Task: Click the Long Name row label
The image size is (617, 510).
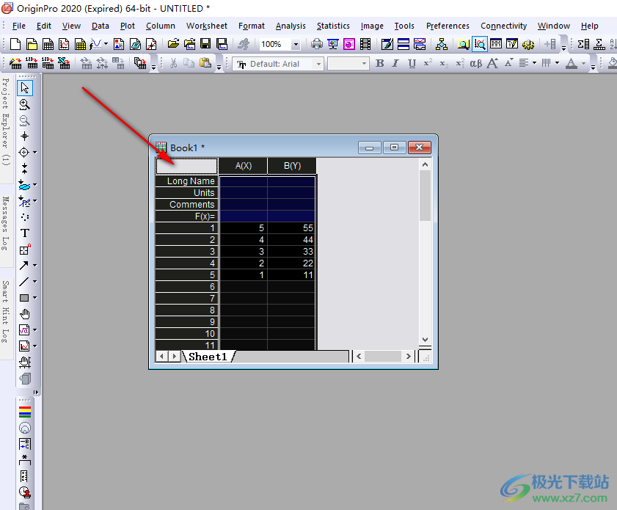Action: point(186,181)
